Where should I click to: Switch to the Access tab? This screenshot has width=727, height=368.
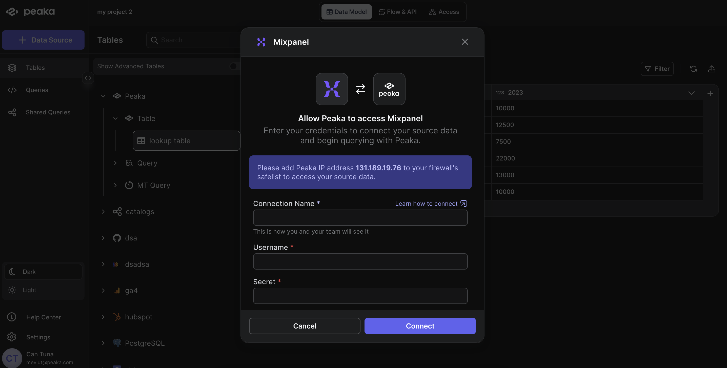tap(444, 12)
